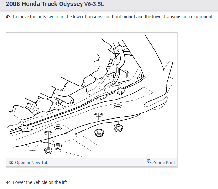Image resolution: width=218 pixels, height=189 pixels.
Task: Click the transmission mount diagram image
Action: coord(91,96)
